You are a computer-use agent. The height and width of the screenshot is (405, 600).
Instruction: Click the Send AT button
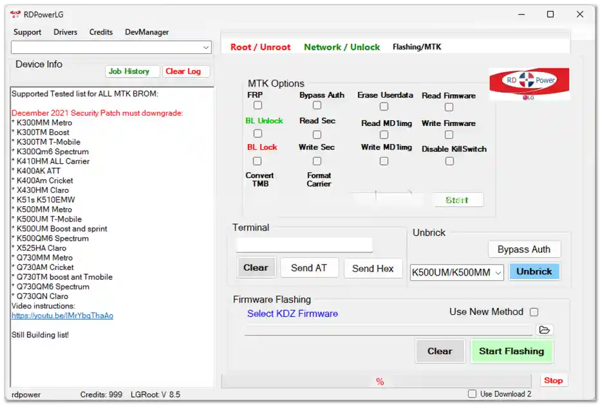309,268
